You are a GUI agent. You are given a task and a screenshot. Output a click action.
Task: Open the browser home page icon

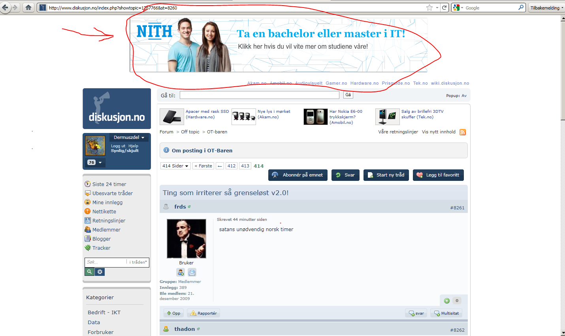28,7
